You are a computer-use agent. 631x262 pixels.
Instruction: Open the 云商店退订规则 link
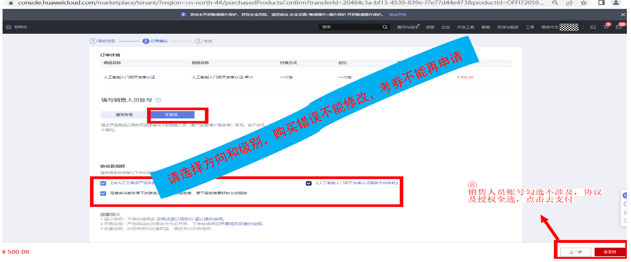(173, 219)
